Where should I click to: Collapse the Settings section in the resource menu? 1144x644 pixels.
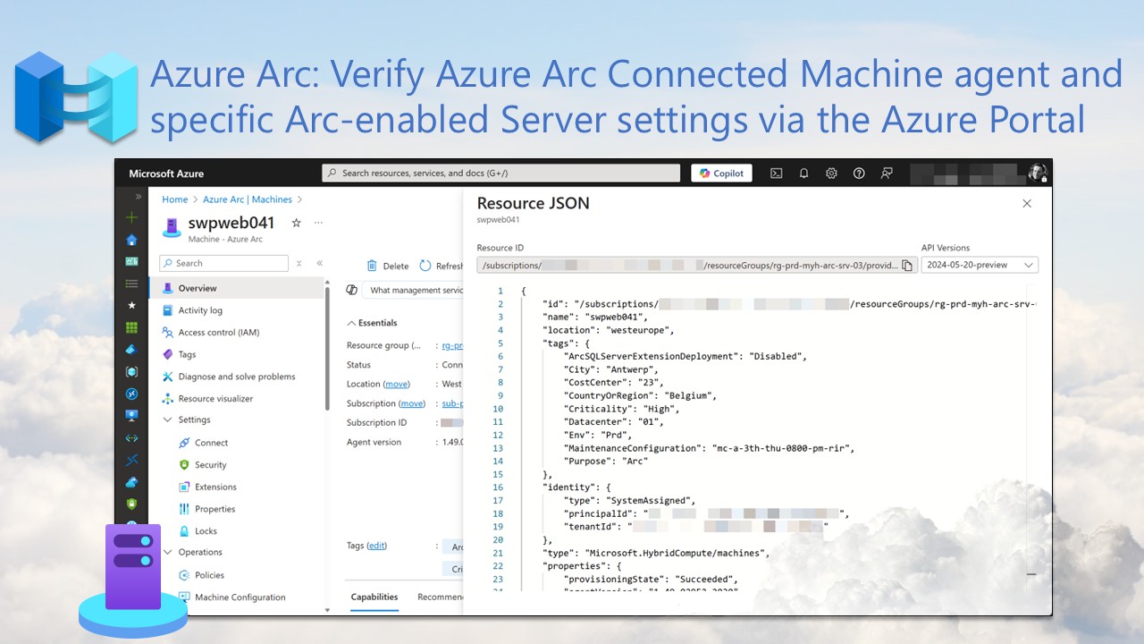point(167,419)
